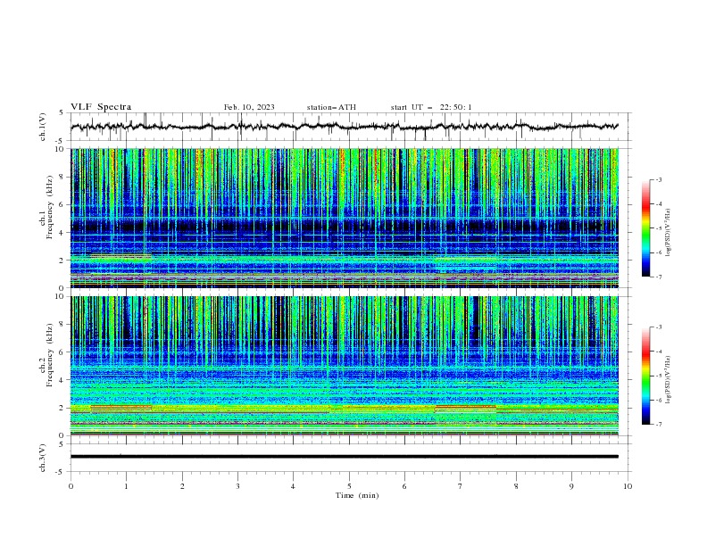
Task: Click the "Time (min)" axis label
Action: click(357, 495)
